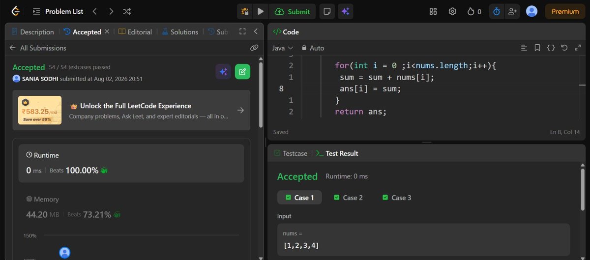Screen dimensions: 590x260
Task: Expand the code editor fullscreen icon
Action: (578, 48)
